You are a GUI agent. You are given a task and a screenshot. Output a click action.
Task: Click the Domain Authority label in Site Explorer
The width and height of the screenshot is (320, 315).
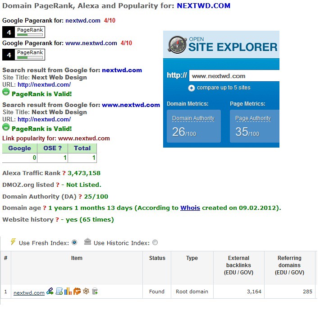pos(193,118)
